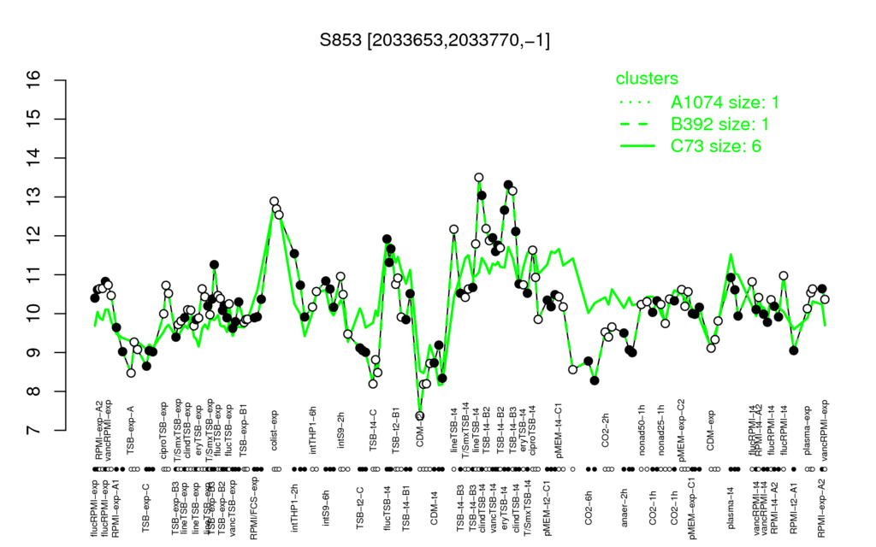Click the 'intS9-2h' x-axis label

click(341, 431)
